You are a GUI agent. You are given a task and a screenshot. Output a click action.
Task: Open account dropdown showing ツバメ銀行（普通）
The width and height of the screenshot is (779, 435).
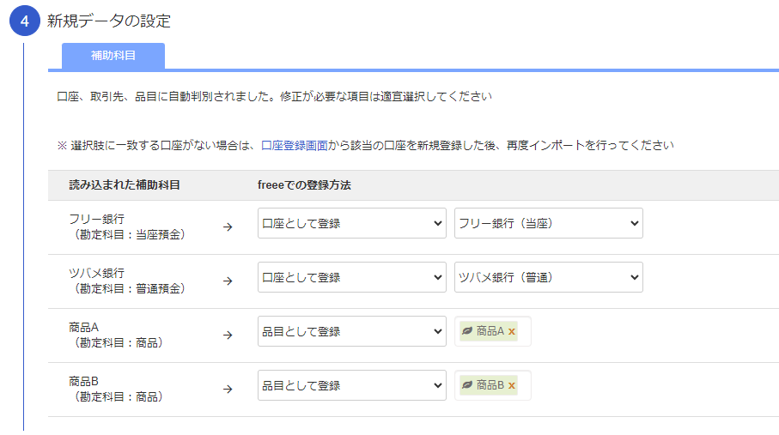549,277
